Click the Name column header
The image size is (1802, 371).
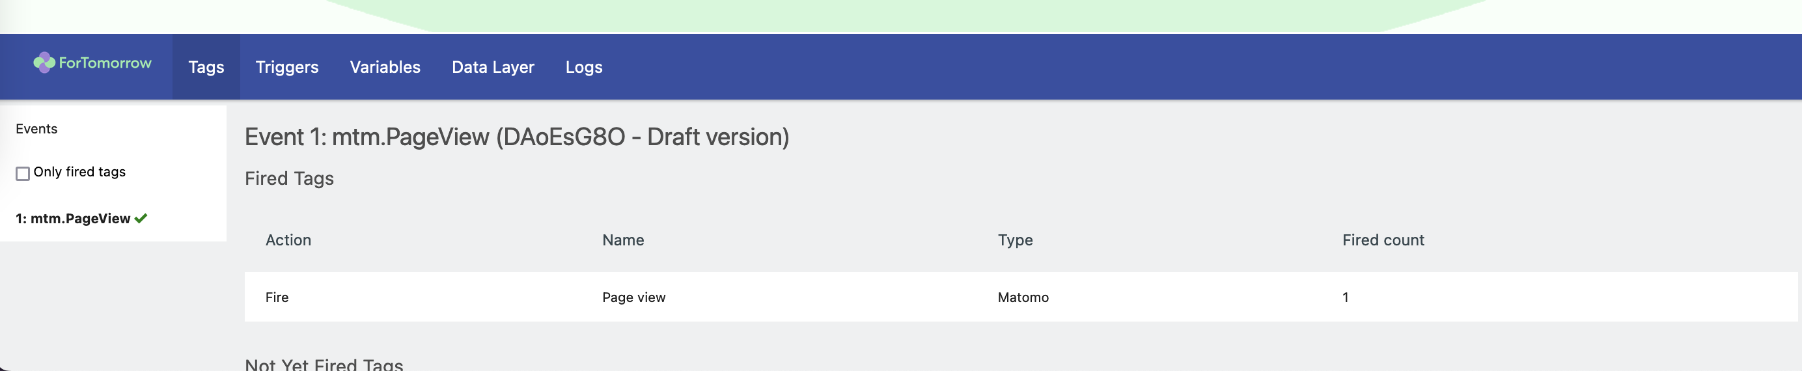pos(623,240)
